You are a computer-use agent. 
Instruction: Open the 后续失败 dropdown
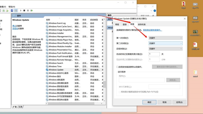[x=165, y=49]
